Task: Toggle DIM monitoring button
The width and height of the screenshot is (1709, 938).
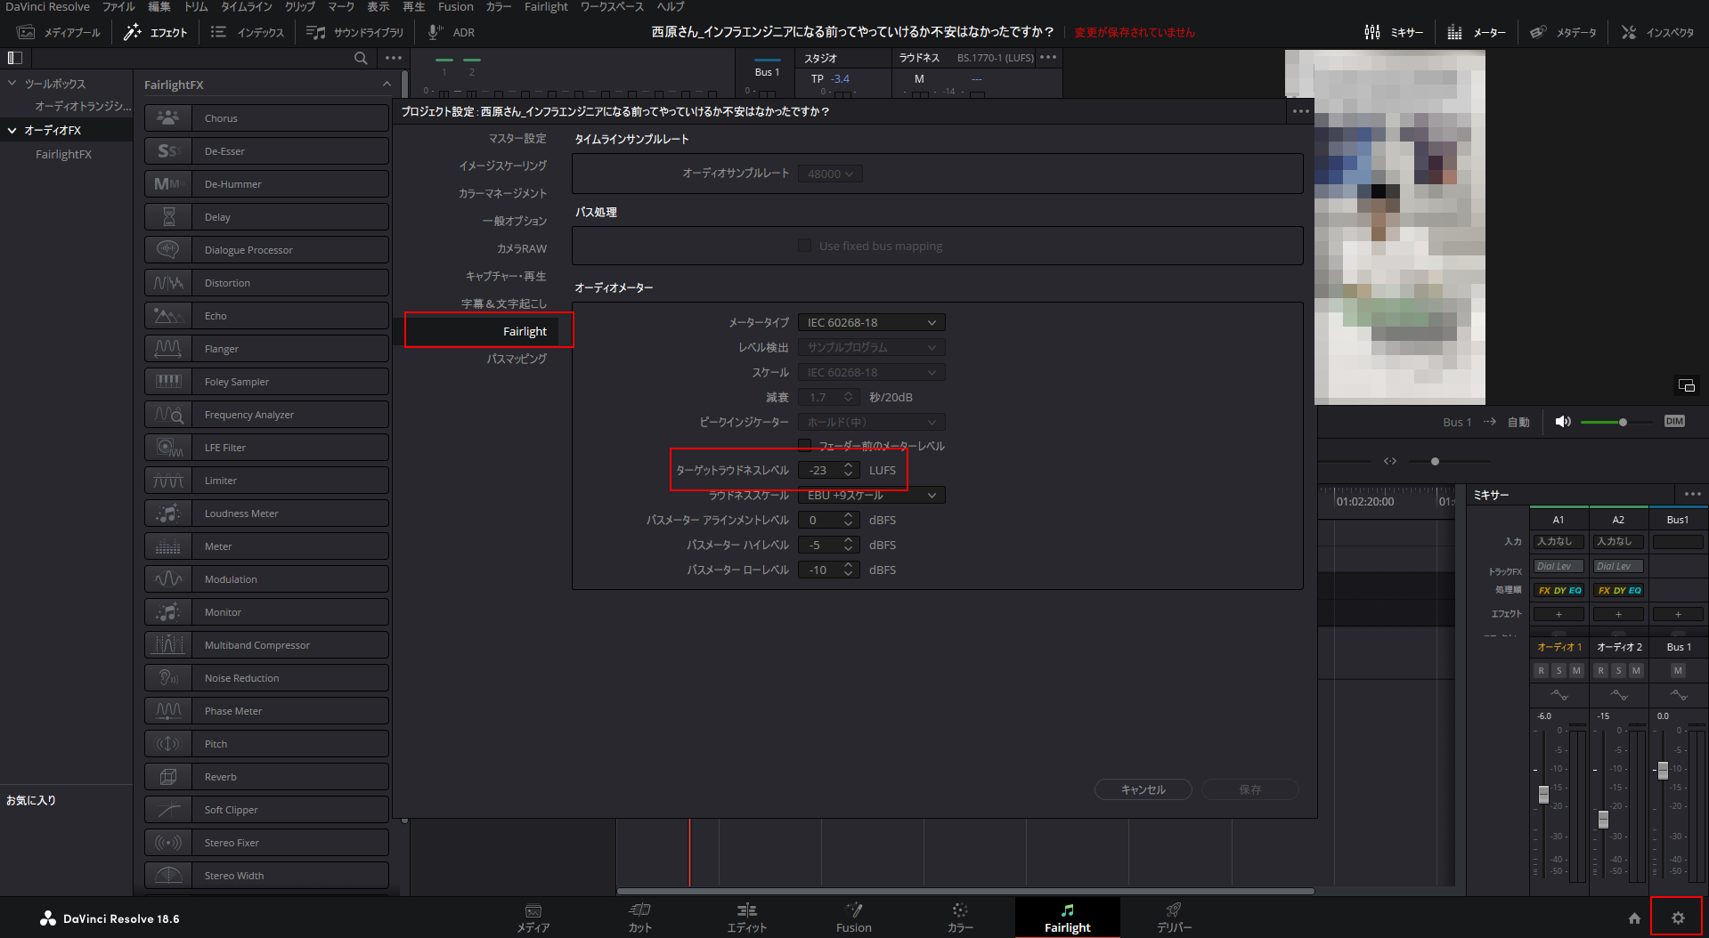Action: tap(1674, 422)
